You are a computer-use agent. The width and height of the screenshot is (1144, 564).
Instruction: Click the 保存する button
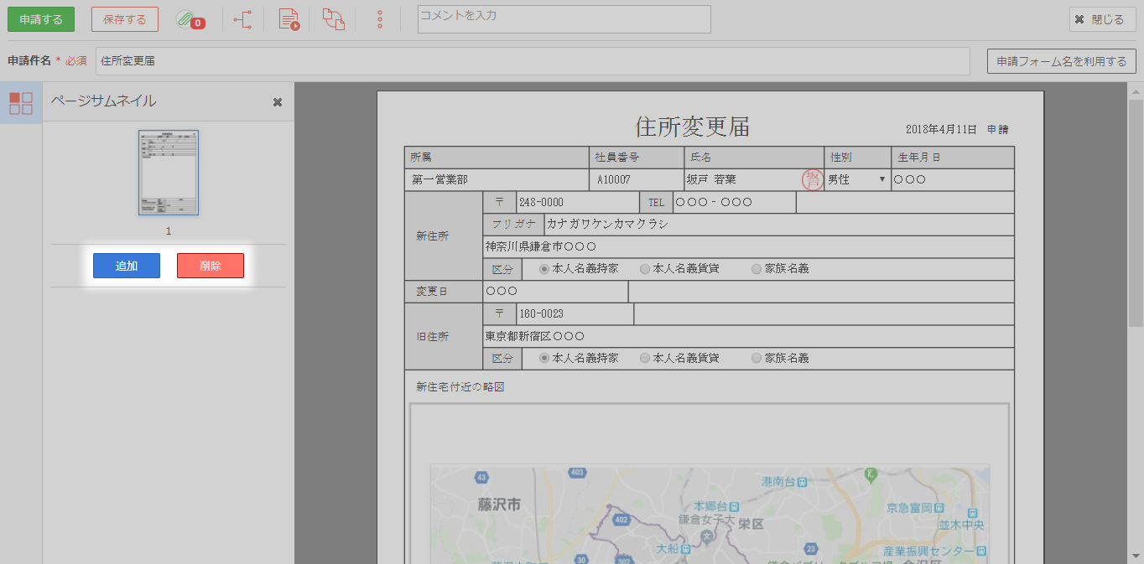point(125,19)
